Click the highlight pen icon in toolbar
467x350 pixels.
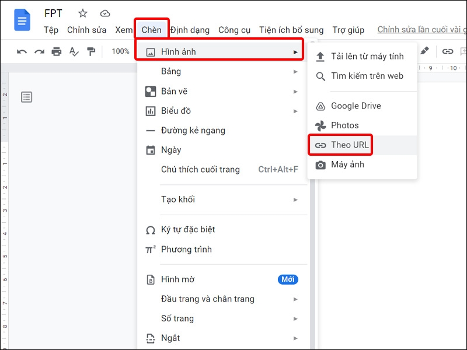[x=424, y=51]
